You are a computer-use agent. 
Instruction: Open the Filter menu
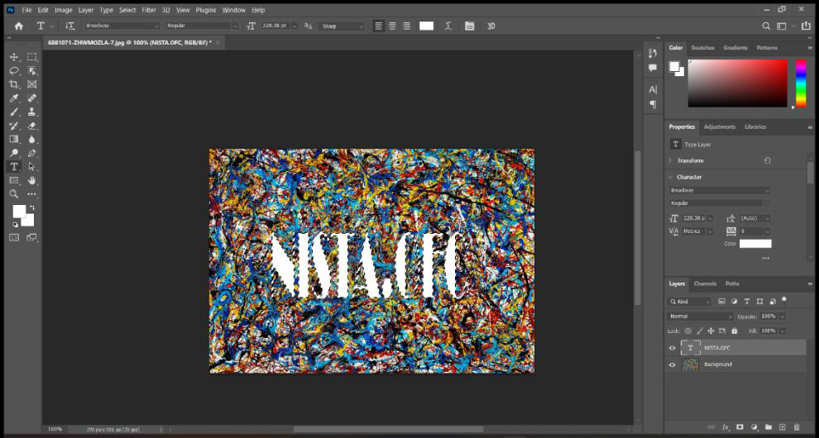(149, 10)
